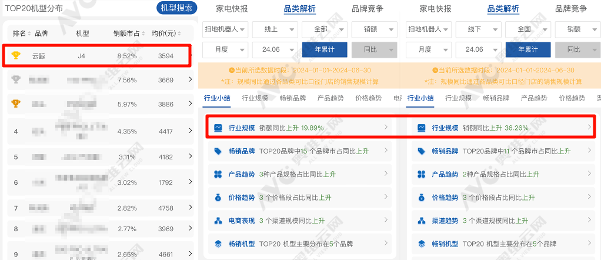Open the 24.06 period dropdown in the 线上 panel
The width and height of the screenshot is (601, 260).
pos(275,49)
